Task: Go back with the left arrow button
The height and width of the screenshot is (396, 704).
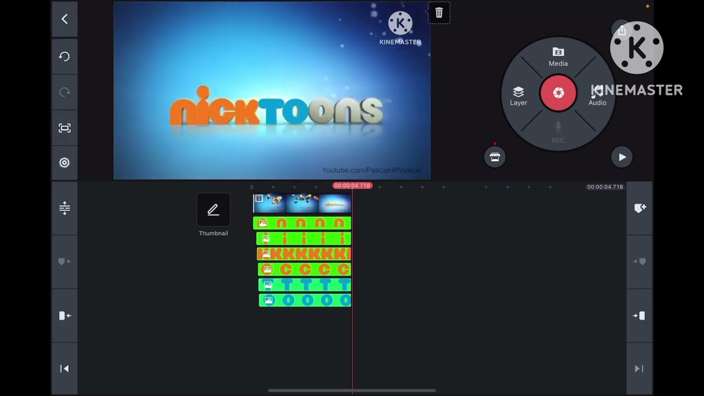Action: [64, 19]
